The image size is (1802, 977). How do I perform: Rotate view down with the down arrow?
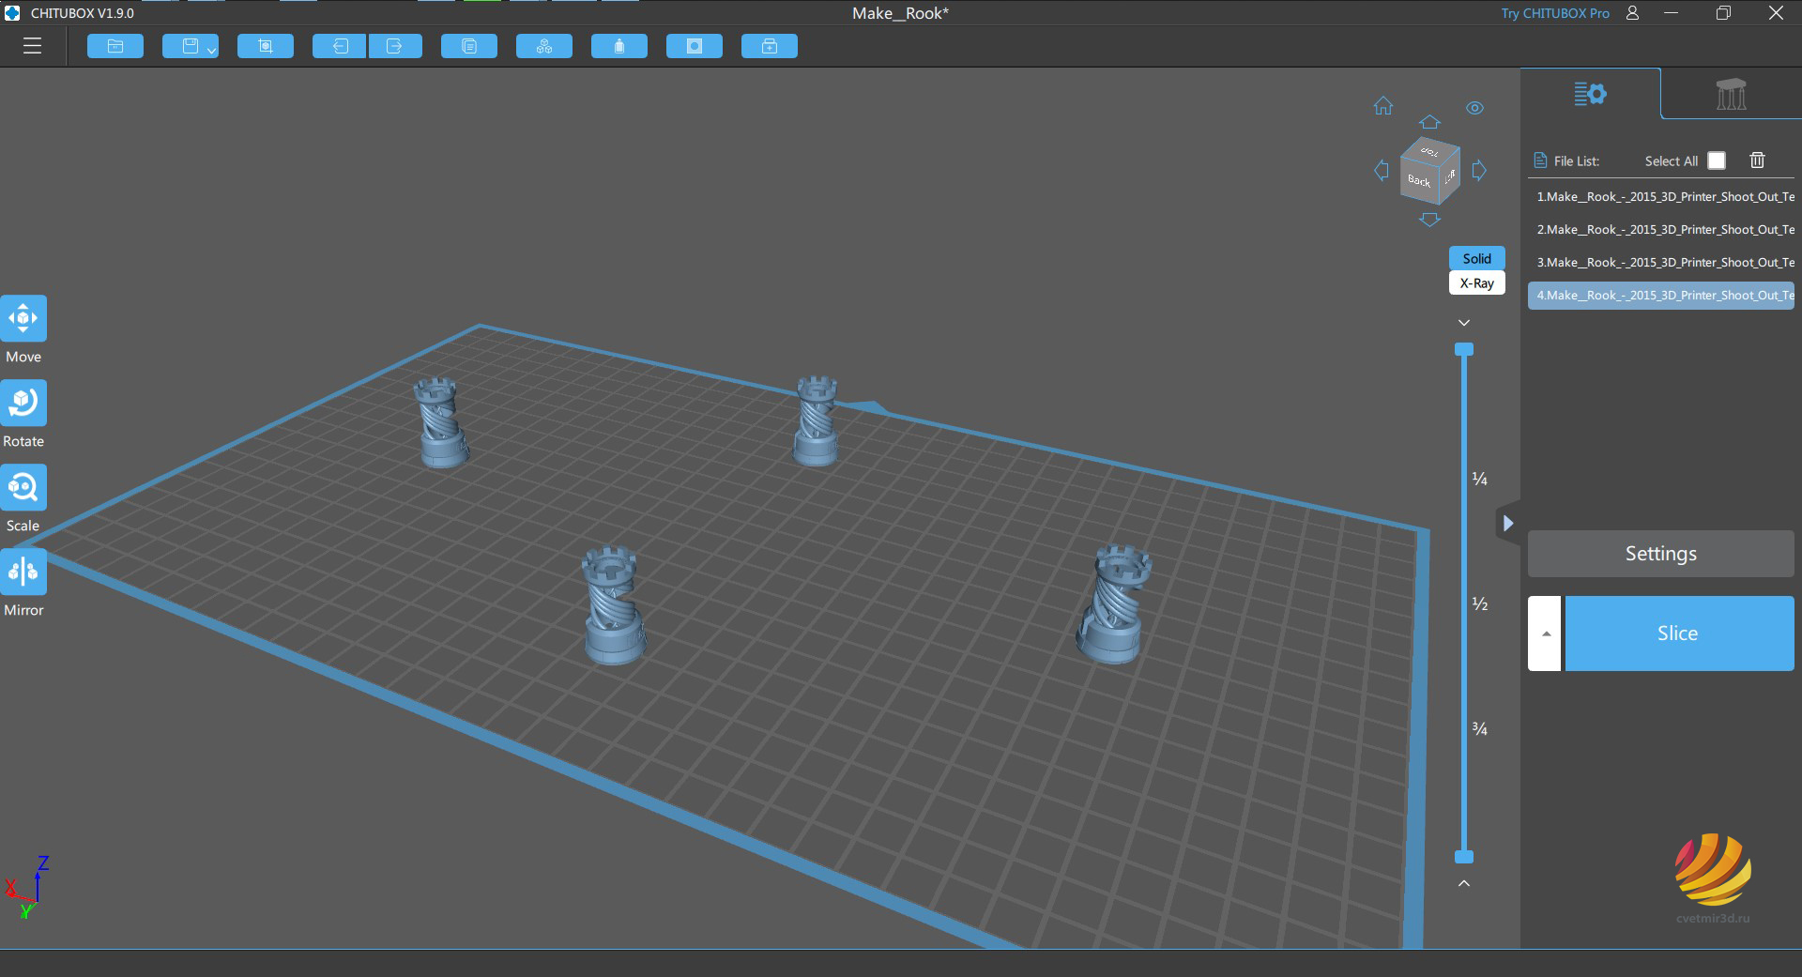tap(1429, 220)
